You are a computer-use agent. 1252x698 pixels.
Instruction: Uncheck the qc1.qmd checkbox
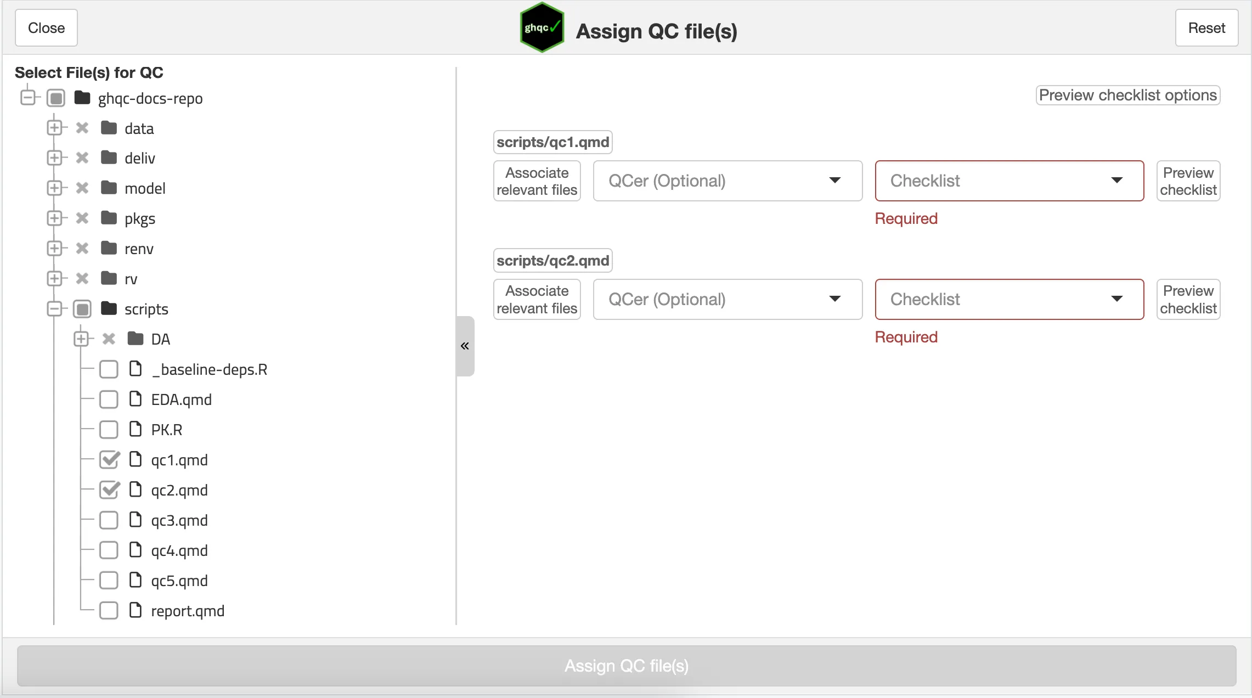pos(109,459)
